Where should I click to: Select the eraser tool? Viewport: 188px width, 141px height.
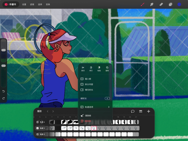pyautogui.click(x=161, y=5)
